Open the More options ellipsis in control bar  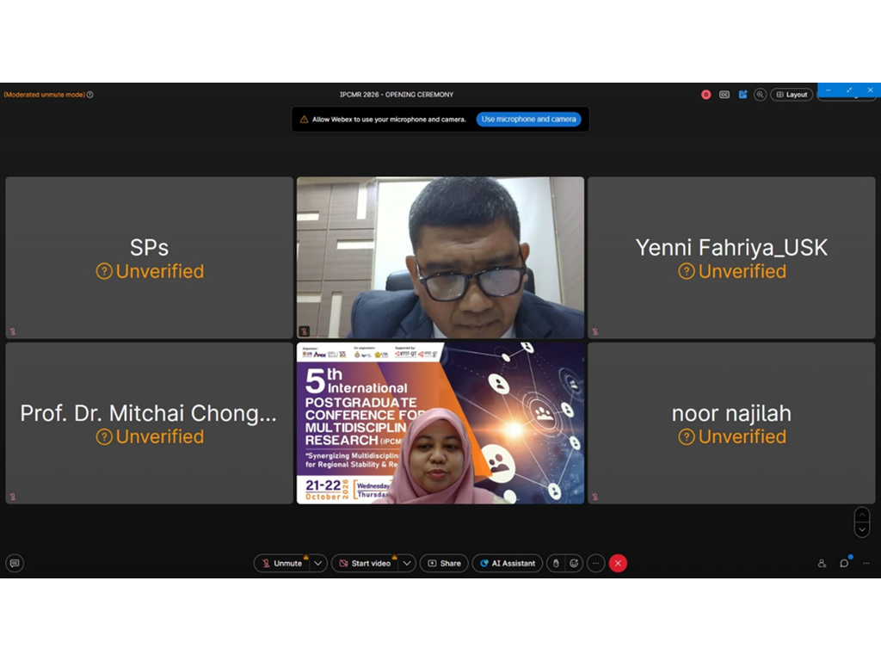point(595,563)
